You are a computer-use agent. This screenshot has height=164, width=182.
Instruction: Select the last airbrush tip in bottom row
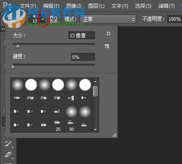pos(84,125)
